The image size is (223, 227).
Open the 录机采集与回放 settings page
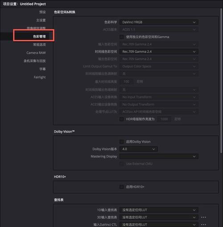(35, 61)
